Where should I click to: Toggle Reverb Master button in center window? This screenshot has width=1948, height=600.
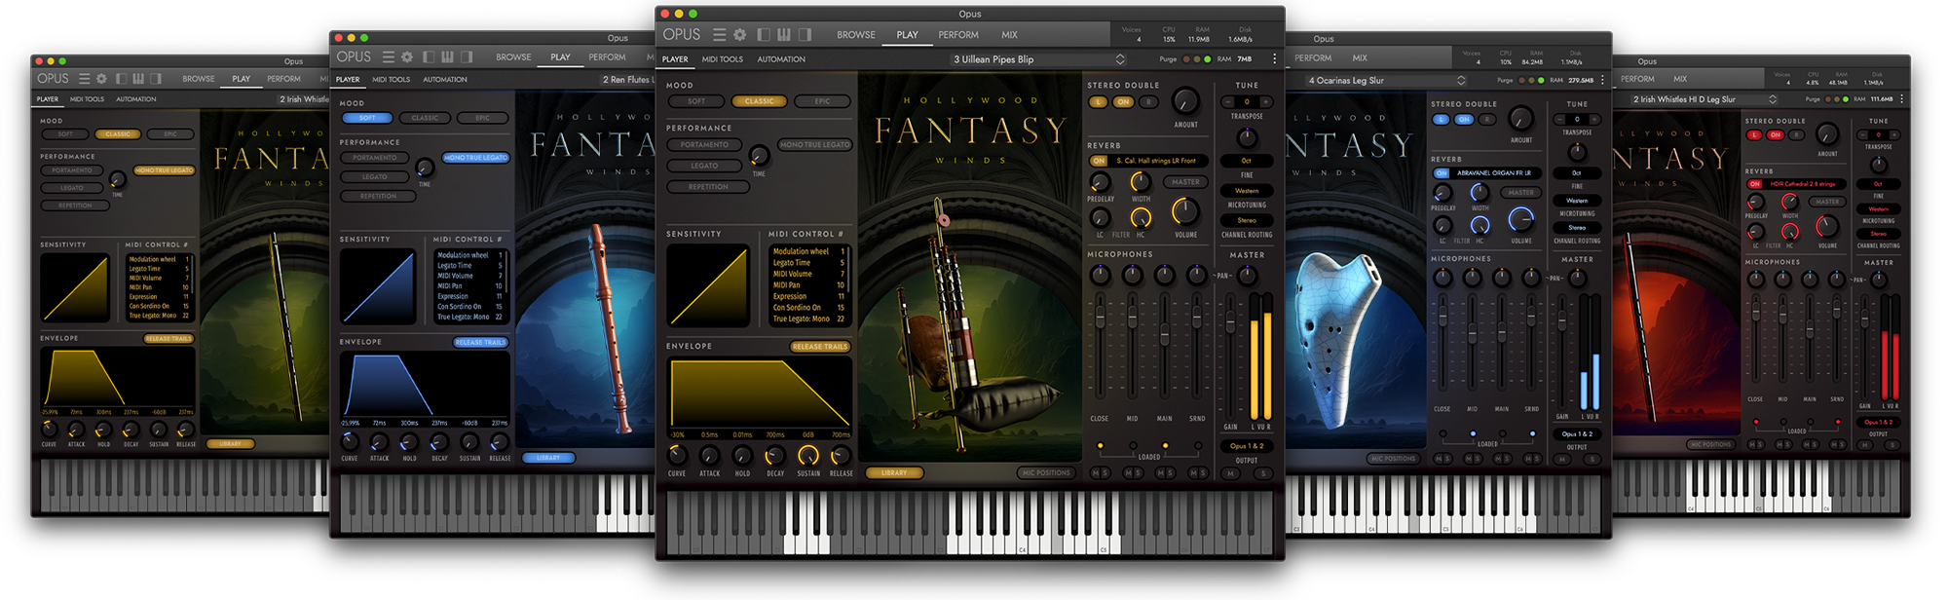1185,182
